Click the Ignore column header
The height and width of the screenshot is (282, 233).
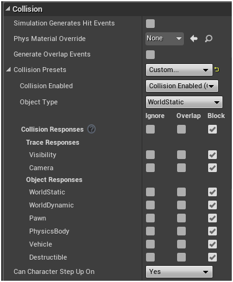point(155,116)
